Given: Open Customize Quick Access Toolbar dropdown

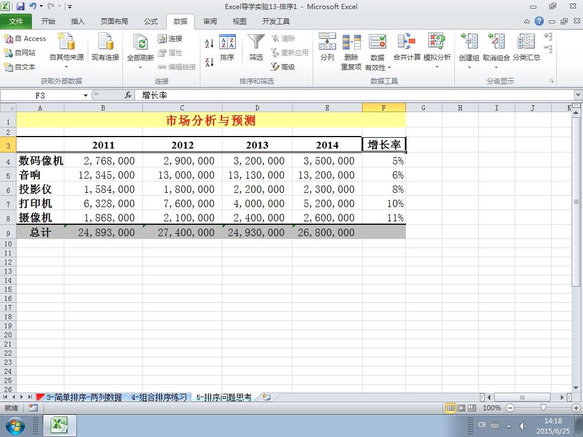Looking at the screenshot, I should click(x=70, y=6).
